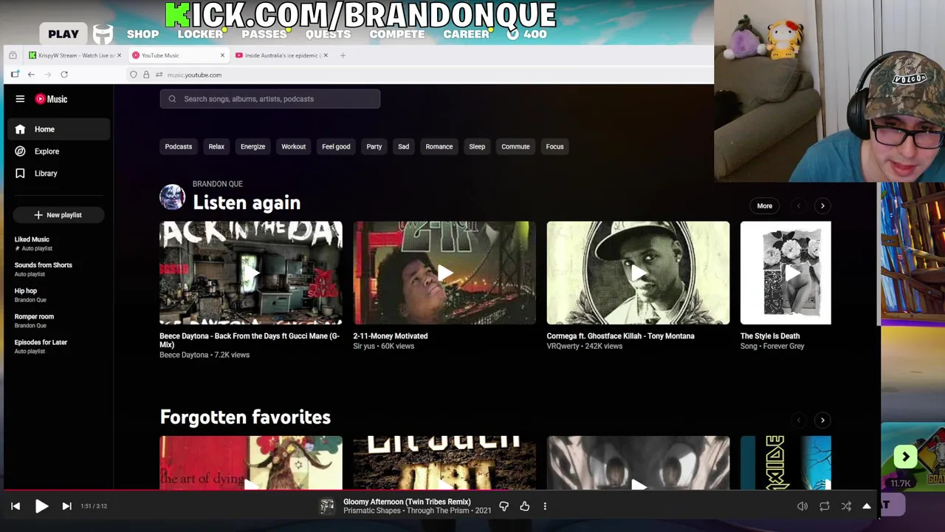Select the Focus mood chip
945x532 pixels.
click(x=554, y=146)
